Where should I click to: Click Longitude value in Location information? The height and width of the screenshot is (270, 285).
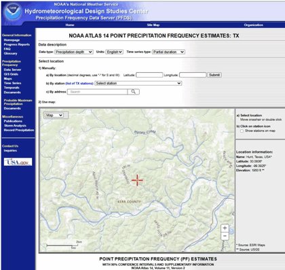click(x=259, y=166)
